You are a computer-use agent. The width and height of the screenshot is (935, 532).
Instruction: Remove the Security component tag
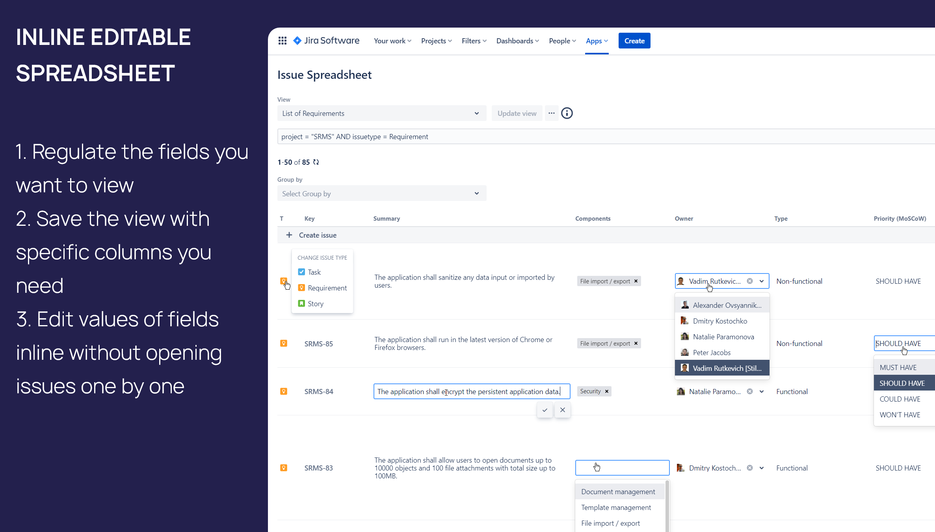(x=607, y=391)
